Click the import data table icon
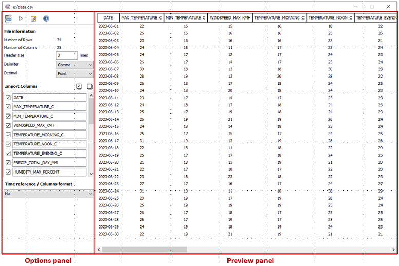Viewport: 399px width, 266px height. (x=9, y=18)
